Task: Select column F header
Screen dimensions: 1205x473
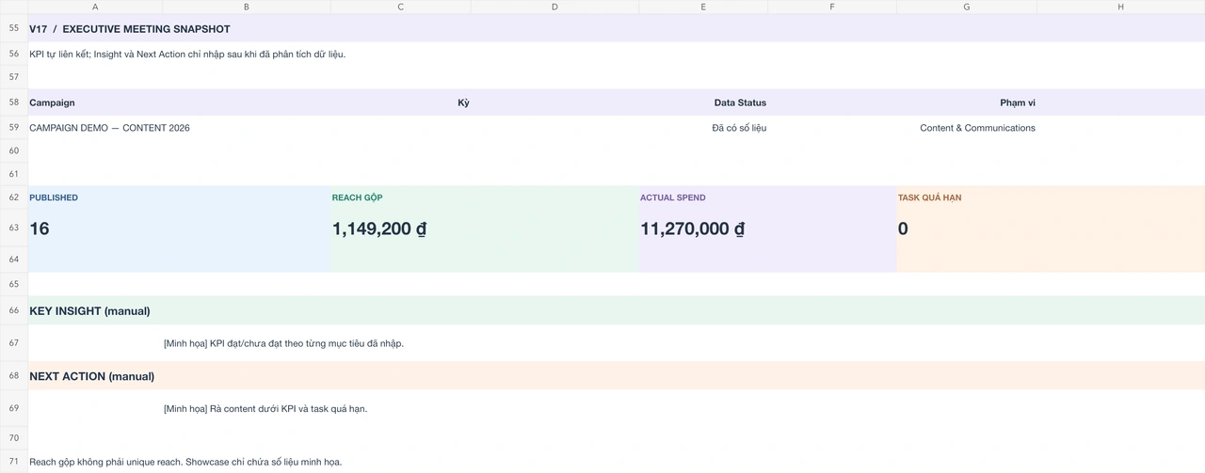Action: (x=832, y=7)
